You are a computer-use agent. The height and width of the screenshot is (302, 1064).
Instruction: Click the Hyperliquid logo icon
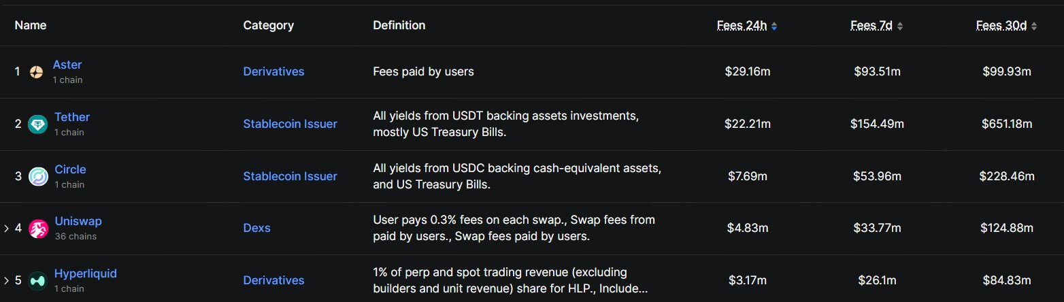(37, 280)
